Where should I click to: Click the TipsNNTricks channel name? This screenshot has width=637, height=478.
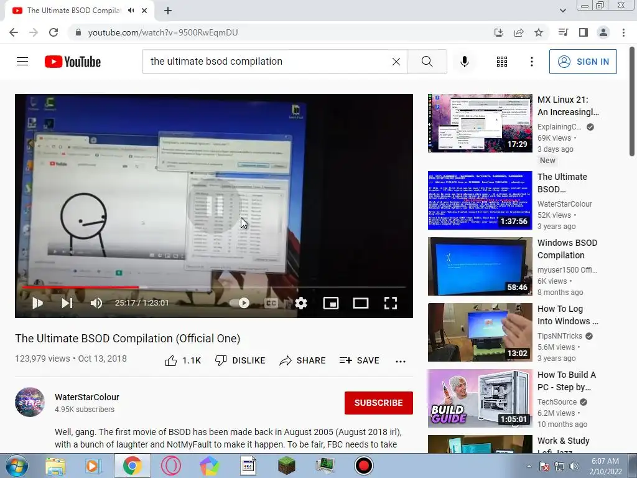[560, 335]
